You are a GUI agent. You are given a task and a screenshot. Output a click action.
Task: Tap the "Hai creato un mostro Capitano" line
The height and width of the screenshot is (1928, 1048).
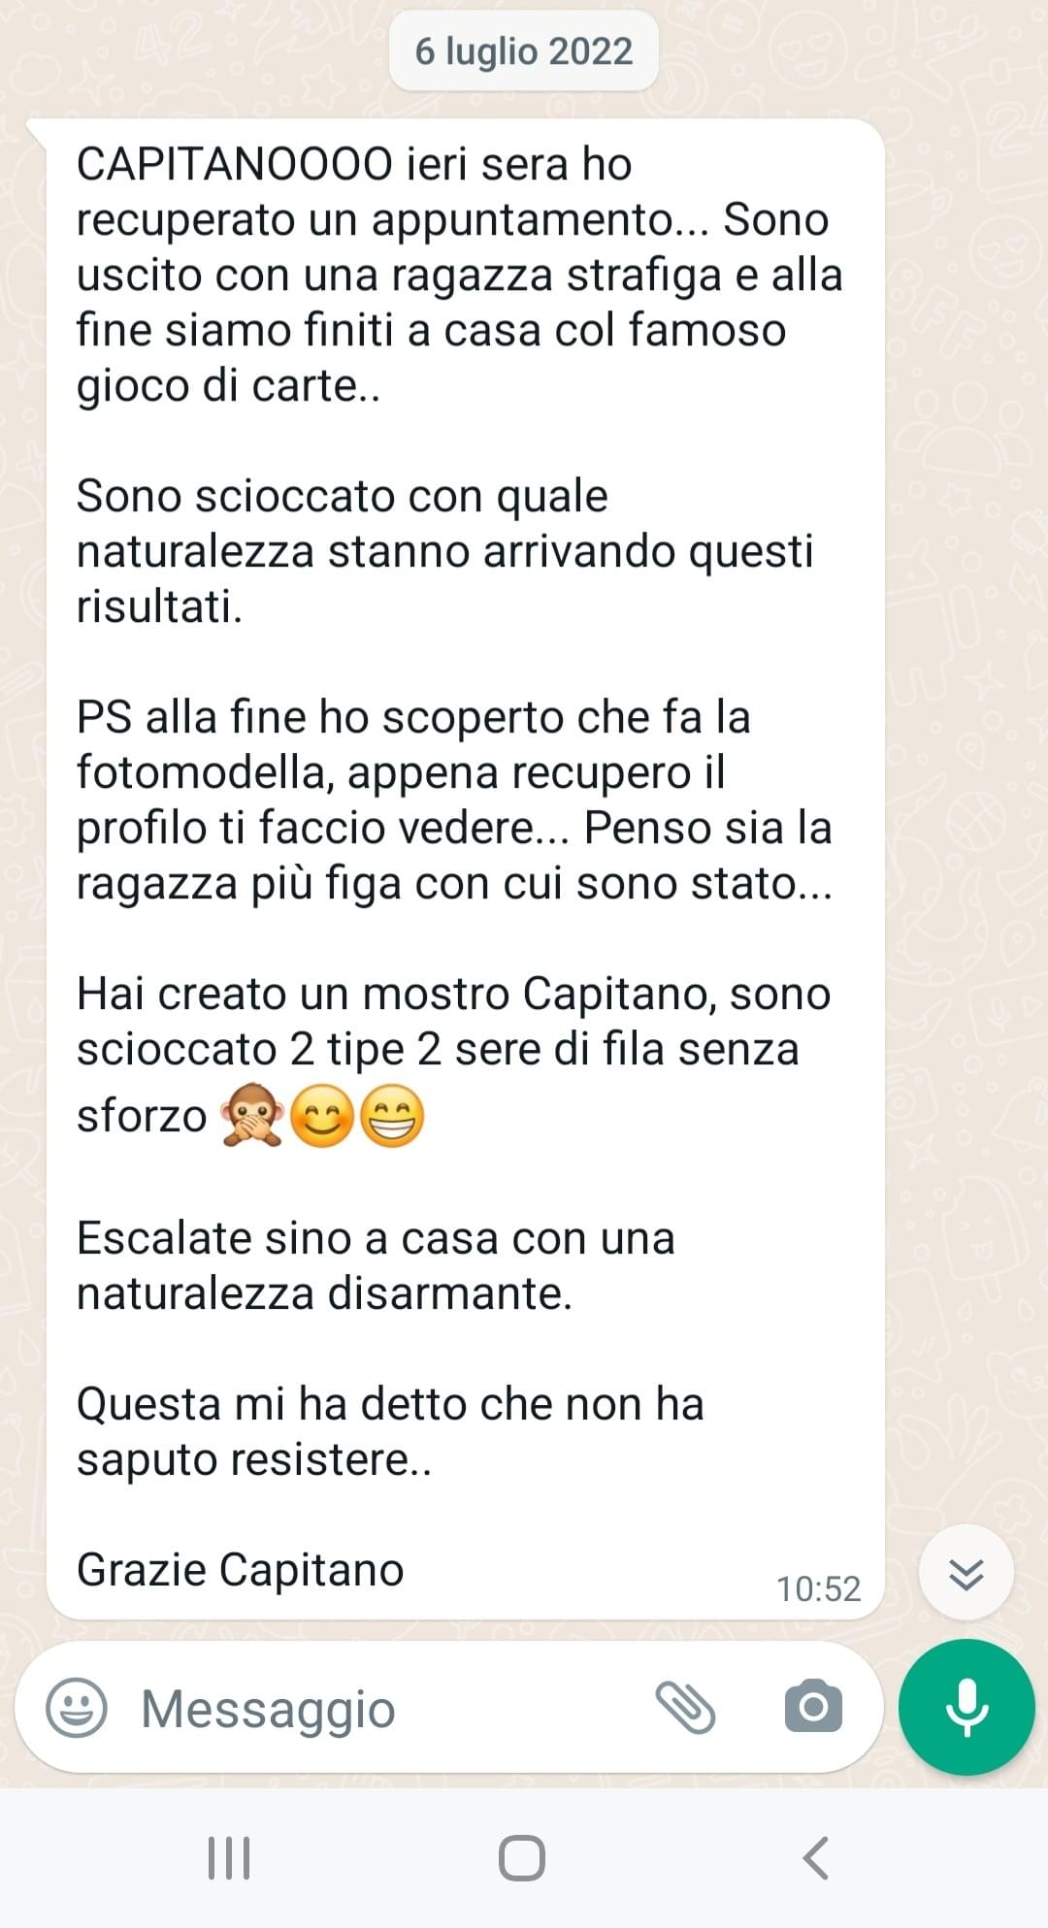point(453,994)
